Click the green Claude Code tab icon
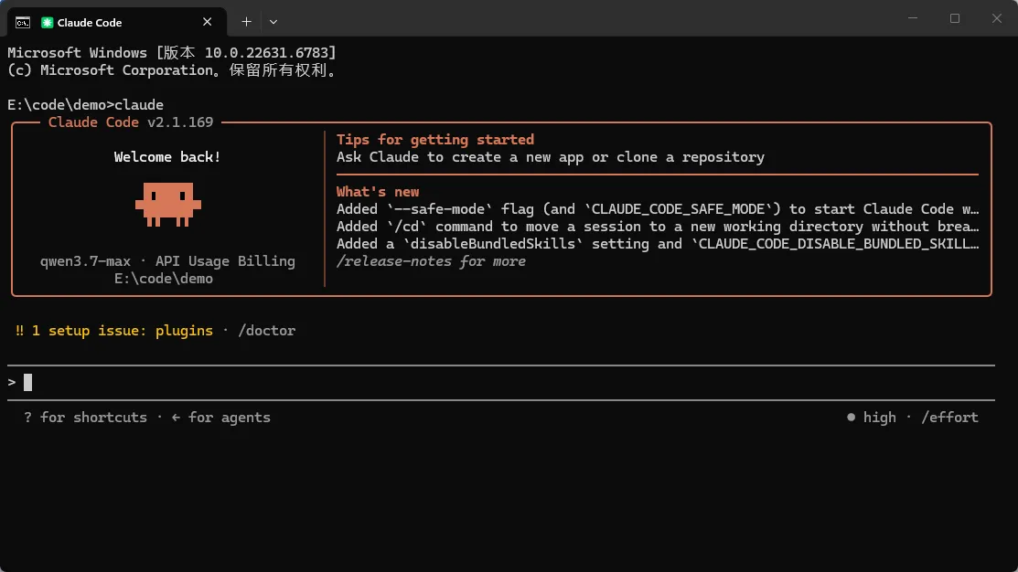This screenshot has height=572, width=1018. click(47, 23)
